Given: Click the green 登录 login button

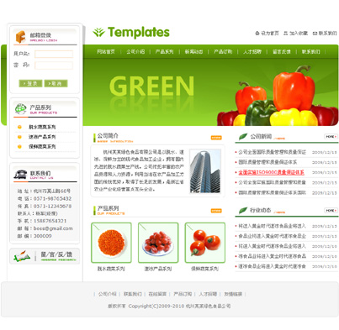Looking at the screenshot, I should [30, 83].
